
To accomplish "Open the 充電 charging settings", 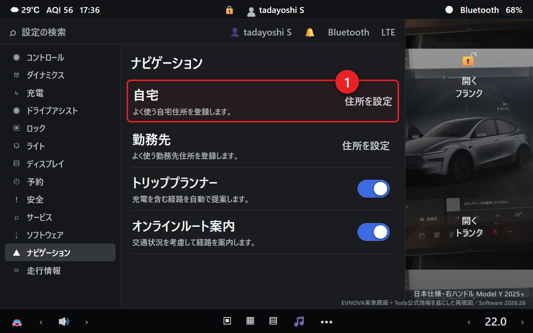I will click(60, 93).
